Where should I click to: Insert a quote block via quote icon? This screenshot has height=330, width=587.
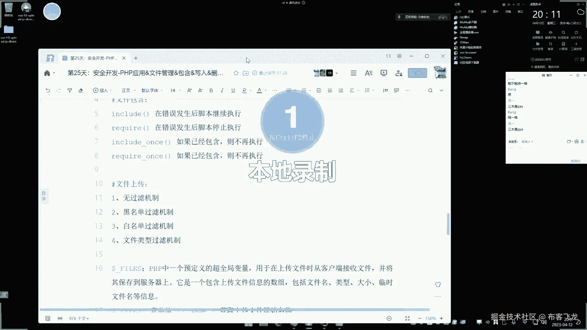pyautogui.click(x=385, y=90)
